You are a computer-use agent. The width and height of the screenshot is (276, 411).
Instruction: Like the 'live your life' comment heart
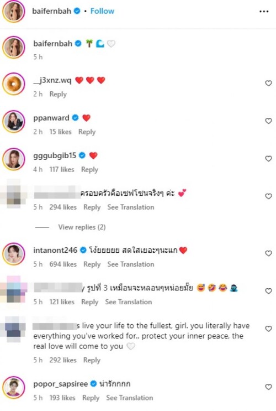(x=268, y=329)
